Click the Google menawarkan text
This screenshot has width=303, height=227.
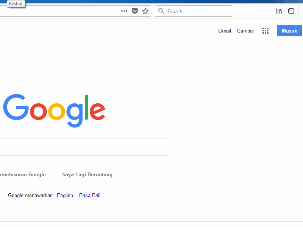(31, 195)
